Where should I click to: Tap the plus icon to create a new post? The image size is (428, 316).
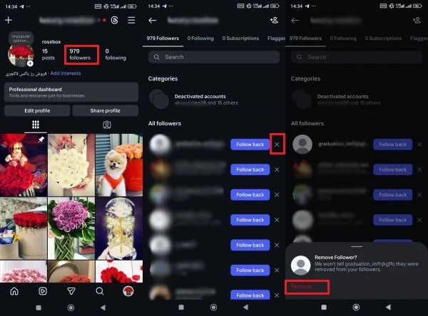[9, 20]
